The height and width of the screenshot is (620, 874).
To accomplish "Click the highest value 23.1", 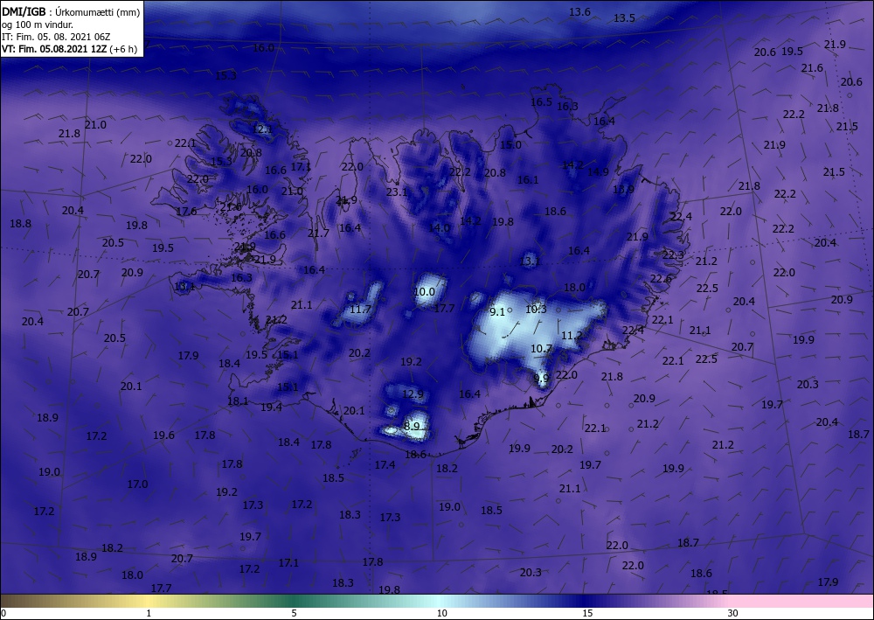I will click(x=397, y=192).
